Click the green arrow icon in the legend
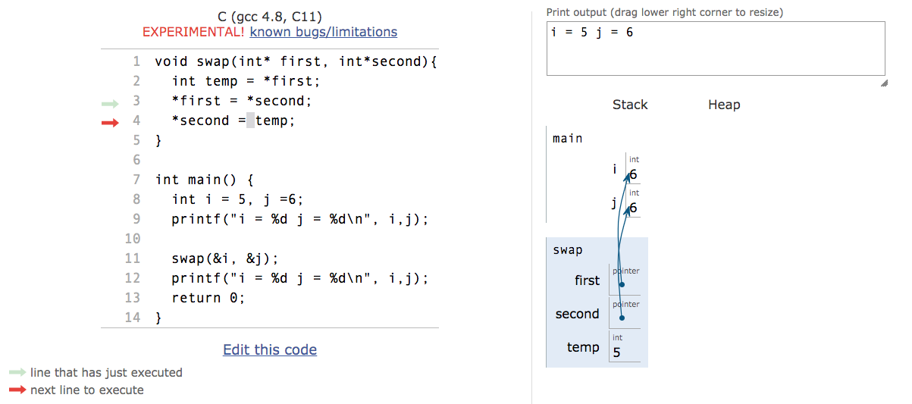The image size is (912, 404). (x=17, y=372)
